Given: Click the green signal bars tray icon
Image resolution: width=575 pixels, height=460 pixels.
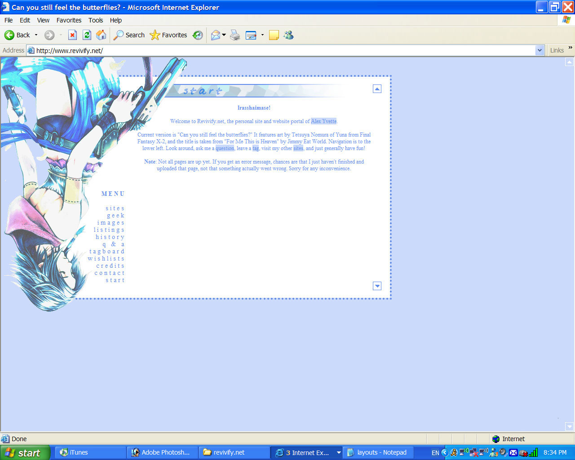Looking at the screenshot, I should pos(534,453).
